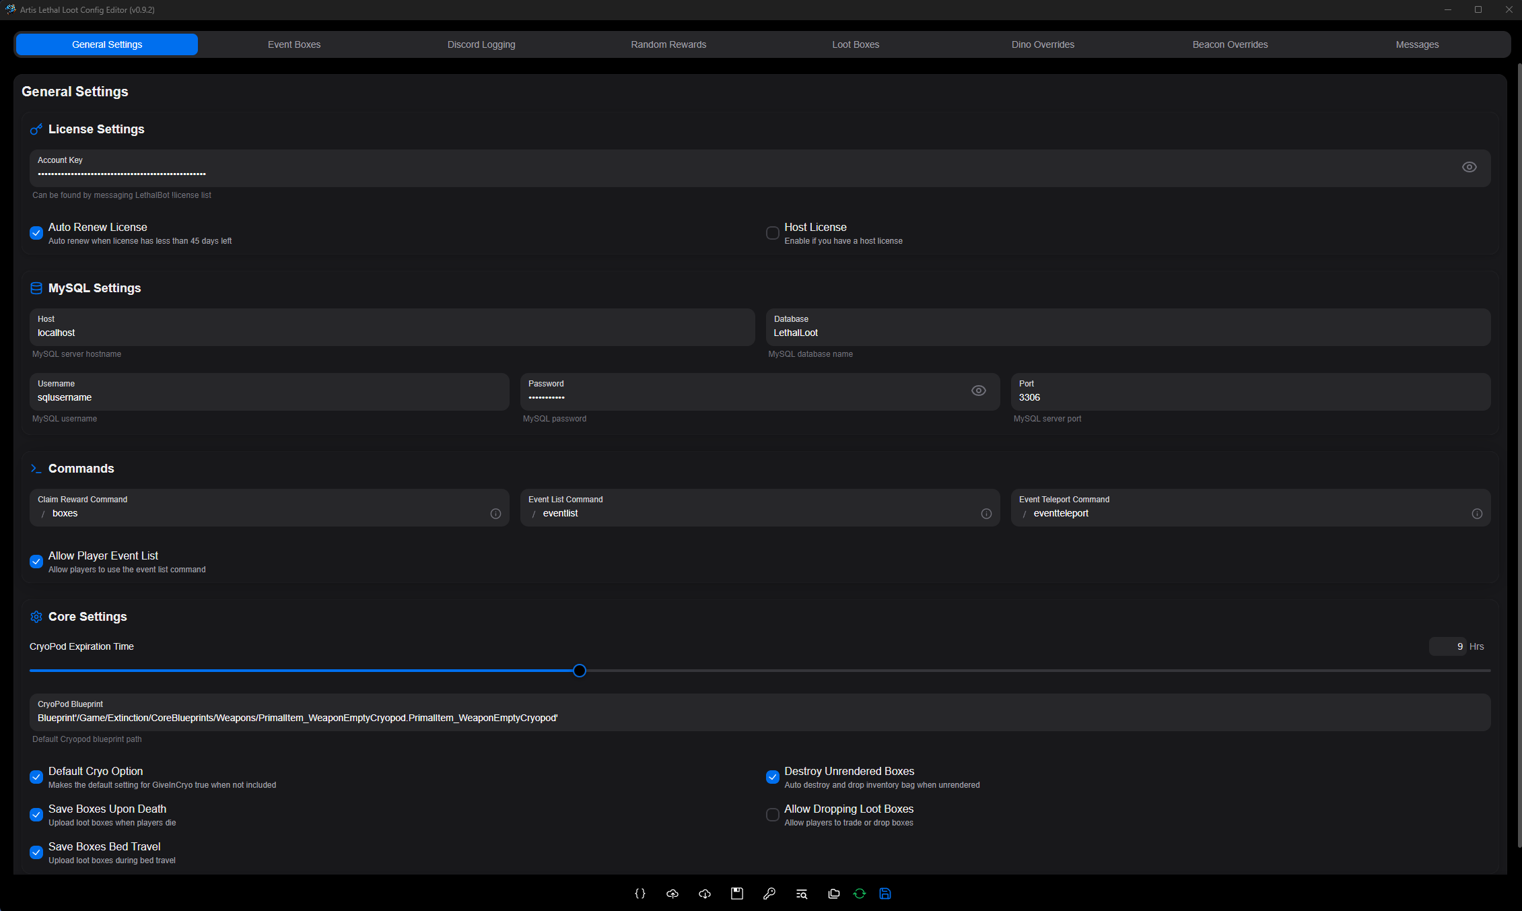Open the list search icon
Screen dimensions: 1522x911
[x=802, y=893]
